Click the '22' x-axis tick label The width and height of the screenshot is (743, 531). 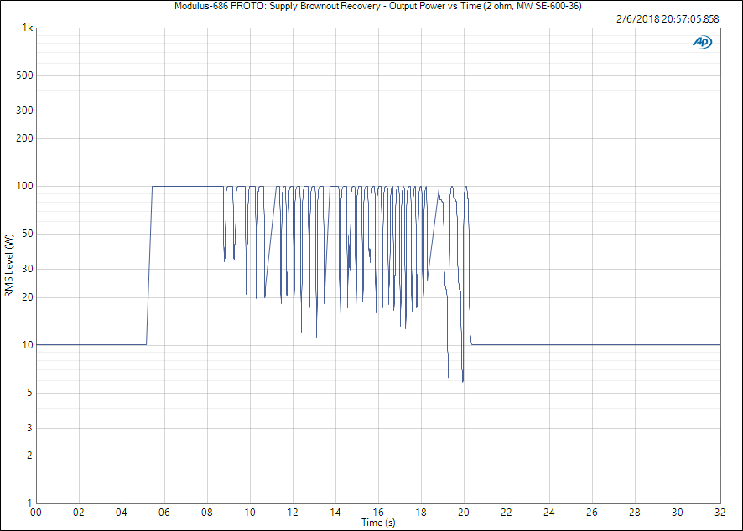(506, 513)
